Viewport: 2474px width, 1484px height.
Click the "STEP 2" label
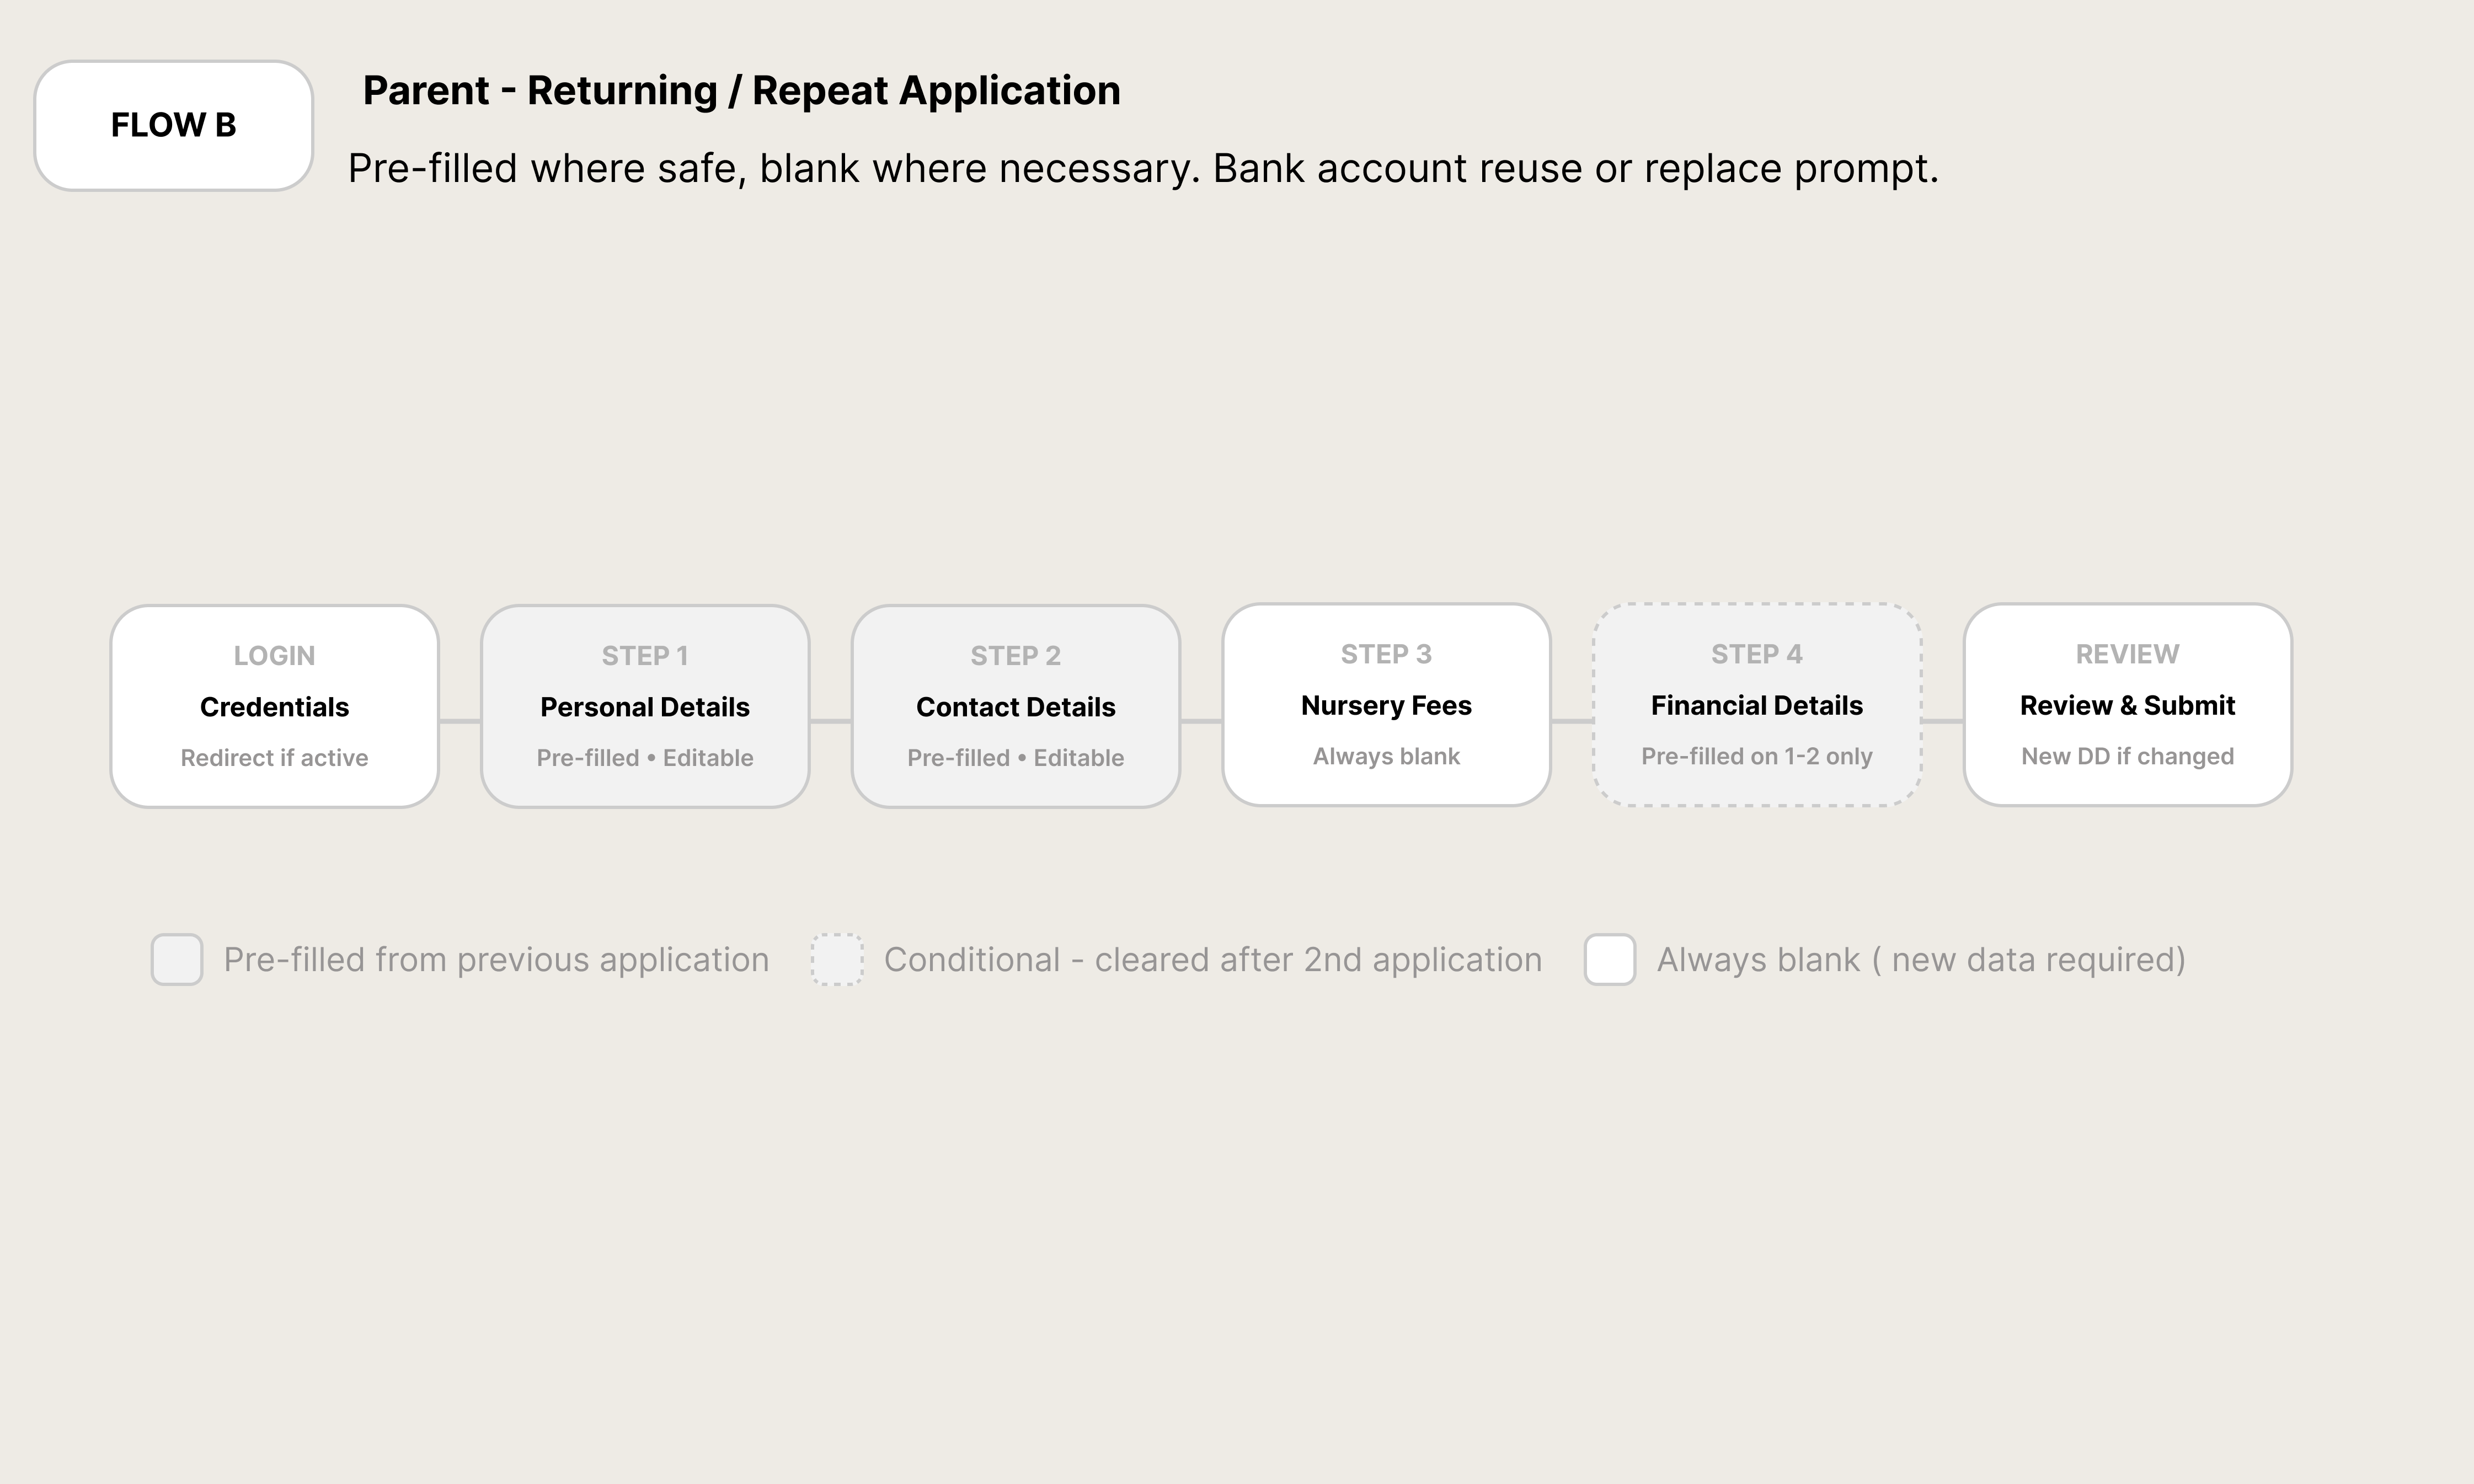click(1016, 656)
